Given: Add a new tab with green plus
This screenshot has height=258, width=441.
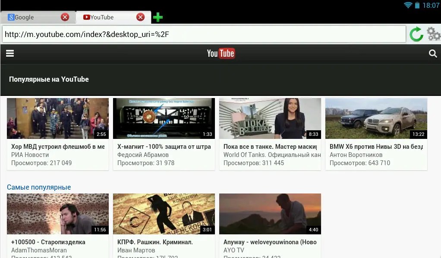Looking at the screenshot, I should pos(158,17).
